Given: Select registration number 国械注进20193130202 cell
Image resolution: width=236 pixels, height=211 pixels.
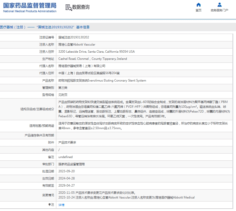Looking at the screenshot, I should (74, 37).
